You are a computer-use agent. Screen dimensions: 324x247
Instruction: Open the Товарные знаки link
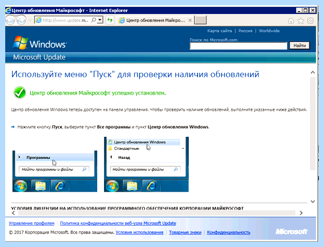point(185,232)
